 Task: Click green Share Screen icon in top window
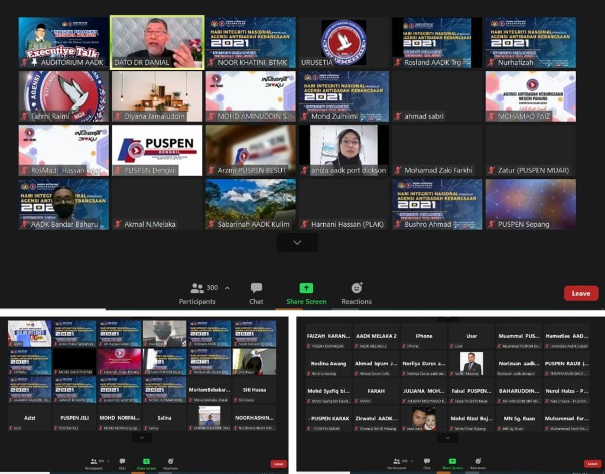(x=306, y=288)
